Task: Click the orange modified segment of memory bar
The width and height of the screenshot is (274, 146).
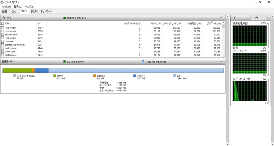Action: click(33, 70)
